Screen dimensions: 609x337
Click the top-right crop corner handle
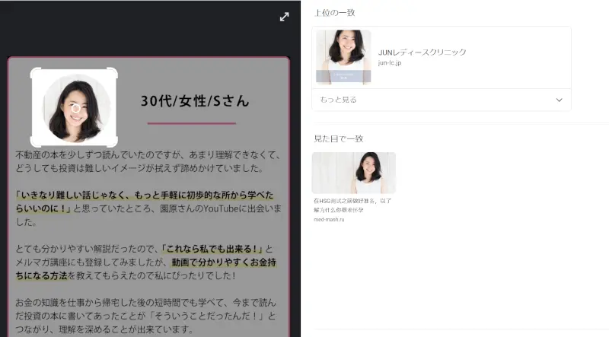pyautogui.click(x=114, y=71)
